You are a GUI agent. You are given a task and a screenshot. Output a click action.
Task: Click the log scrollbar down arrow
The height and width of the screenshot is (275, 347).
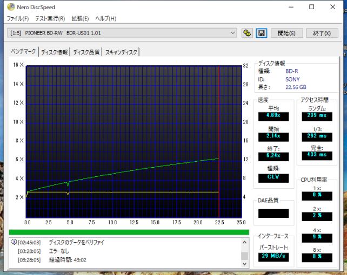(244, 264)
